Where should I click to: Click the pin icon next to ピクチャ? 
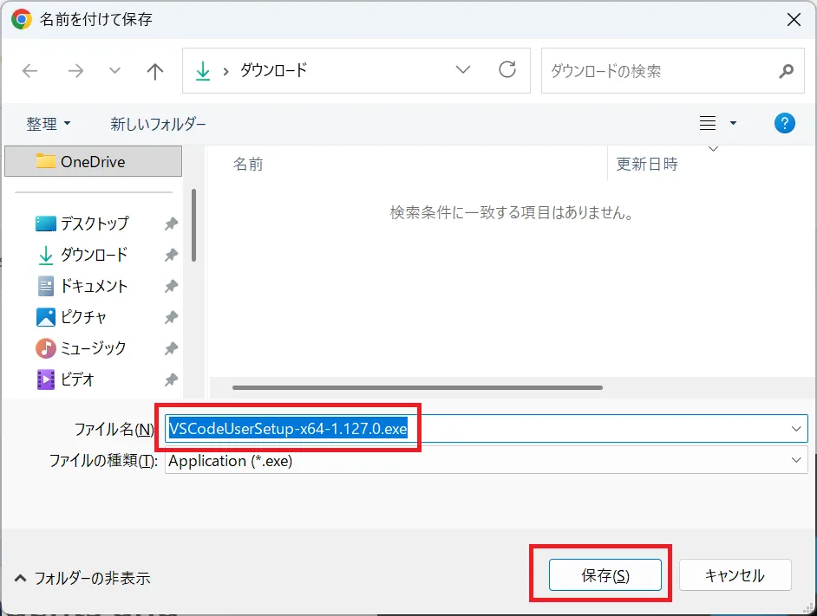[x=171, y=318]
